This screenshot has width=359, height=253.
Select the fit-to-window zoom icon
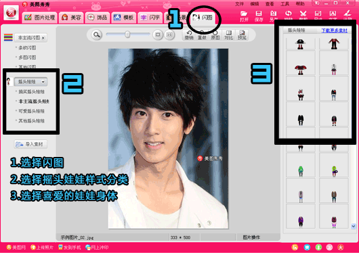(x=158, y=34)
